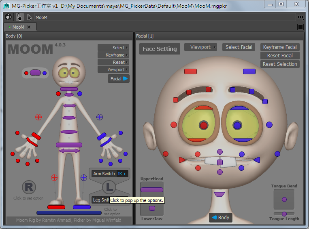The image size is (309, 229).
Task: Open the three-dots options menu
Action: [x=300, y=17]
